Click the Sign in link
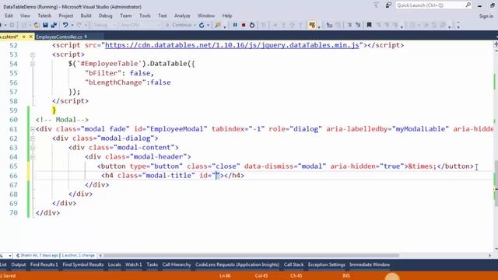Image resolution: width=498 pixels, height=280 pixels. (x=486, y=16)
